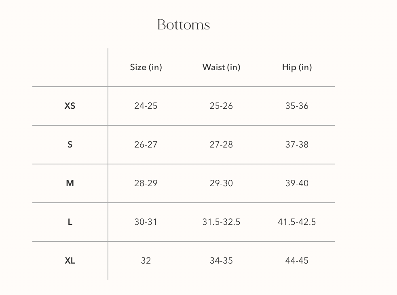The height and width of the screenshot is (295, 397).
Task: Click the XL row label
Action: pyautogui.click(x=70, y=261)
